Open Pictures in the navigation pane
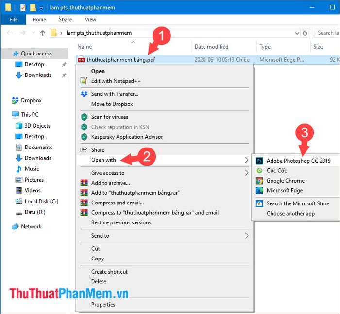Screen dimensions: 340x314 (x=34, y=180)
